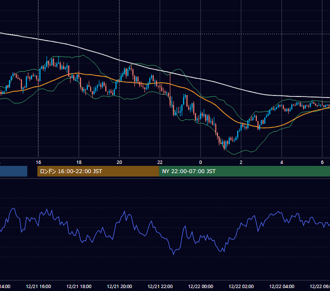
Task: Click the "12/22 04:00" date label
Action: (x=282, y=287)
